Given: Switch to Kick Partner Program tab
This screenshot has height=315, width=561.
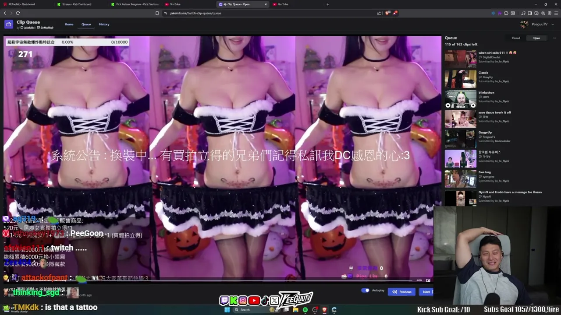Looking at the screenshot, I should click(135, 4).
